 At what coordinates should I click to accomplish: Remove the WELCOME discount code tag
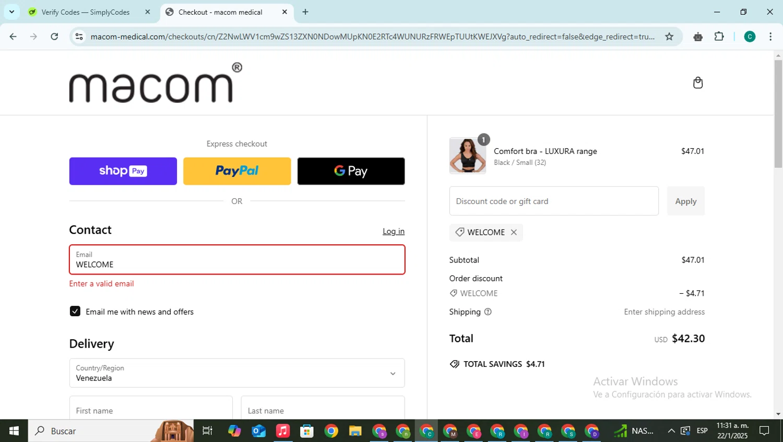tap(514, 232)
